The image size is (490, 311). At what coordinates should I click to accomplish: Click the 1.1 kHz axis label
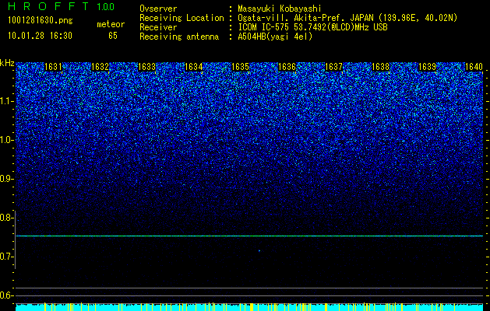(6, 101)
